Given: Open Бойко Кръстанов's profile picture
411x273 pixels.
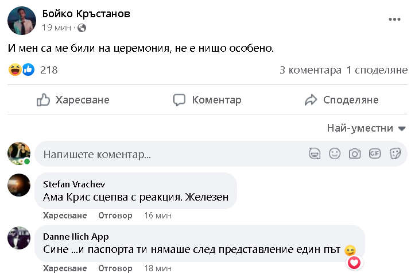Looking at the screenshot, I should point(21,20).
